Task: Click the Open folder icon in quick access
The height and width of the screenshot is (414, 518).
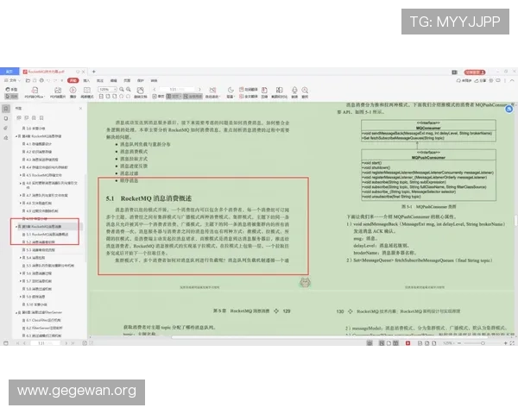Action: coord(28,80)
